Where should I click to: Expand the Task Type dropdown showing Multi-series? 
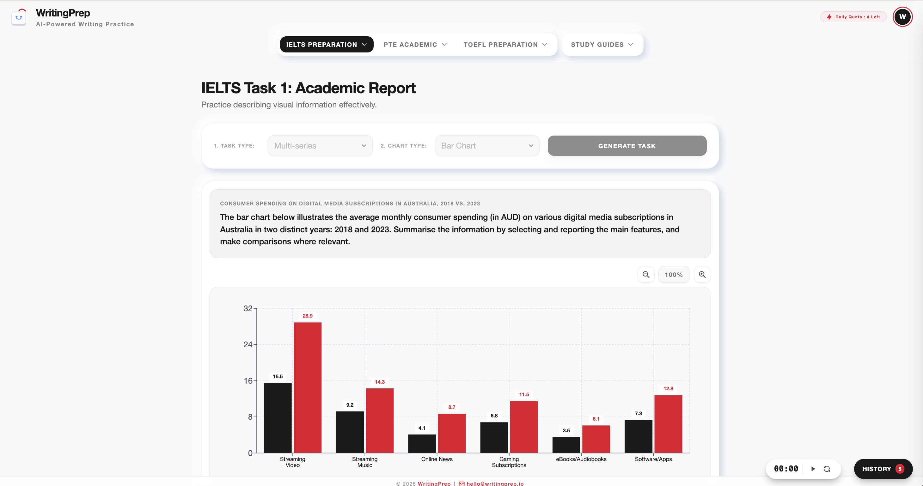320,146
